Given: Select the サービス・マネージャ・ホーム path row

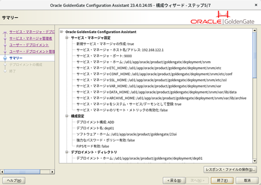Looking at the screenshot, I should click(x=144, y=62).
